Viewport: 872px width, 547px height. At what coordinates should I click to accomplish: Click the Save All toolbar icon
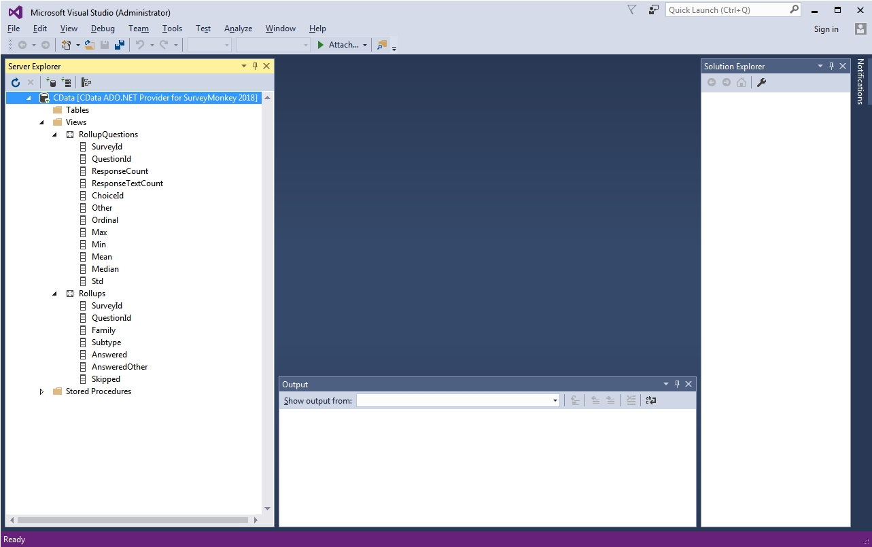pyautogui.click(x=120, y=45)
